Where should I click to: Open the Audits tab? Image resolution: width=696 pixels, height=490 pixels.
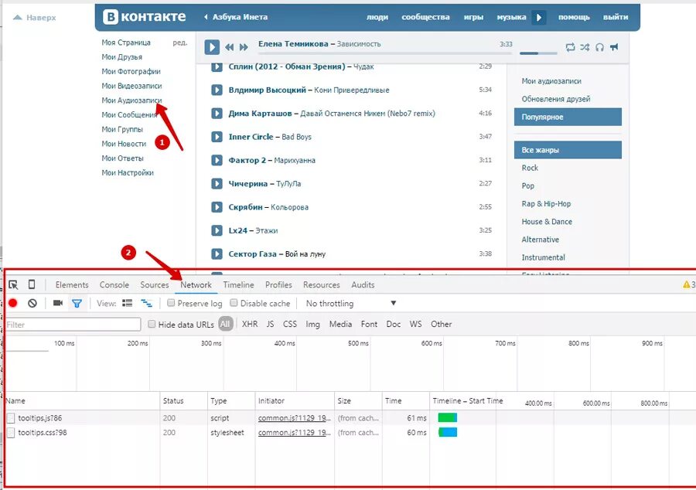tap(363, 284)
